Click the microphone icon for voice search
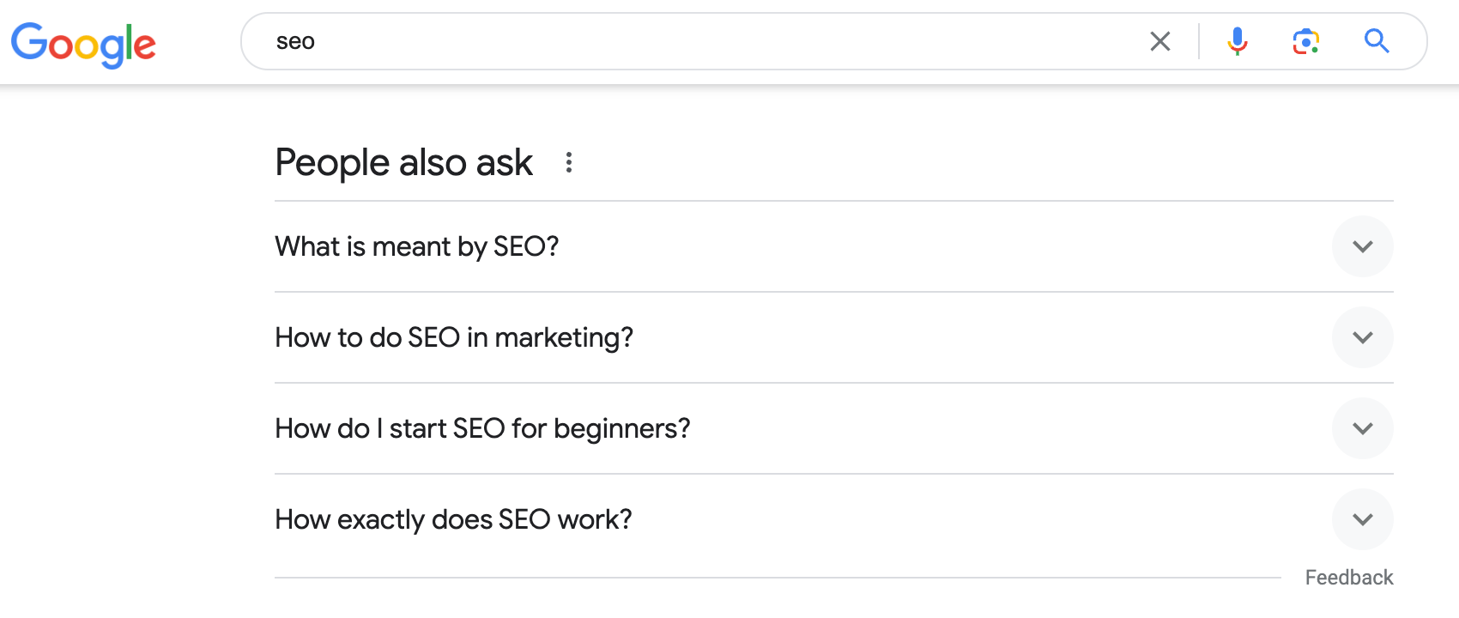 (1238, 40)
